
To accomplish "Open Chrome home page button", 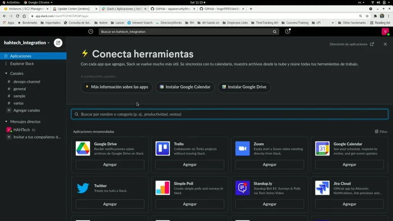I will pyautogui.click(x=24, y=16).
